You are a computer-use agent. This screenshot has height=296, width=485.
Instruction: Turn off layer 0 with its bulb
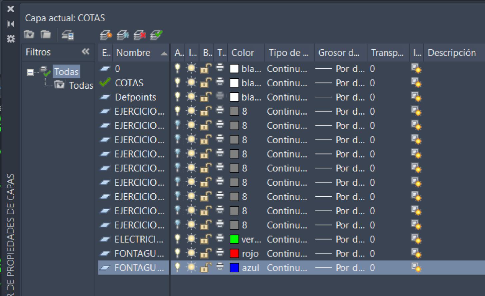coord(178,68)
